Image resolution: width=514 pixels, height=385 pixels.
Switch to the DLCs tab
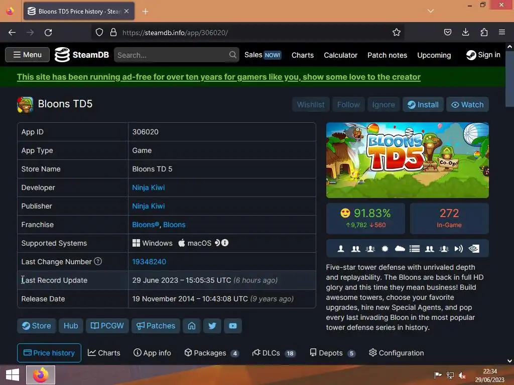click(274, 353)
